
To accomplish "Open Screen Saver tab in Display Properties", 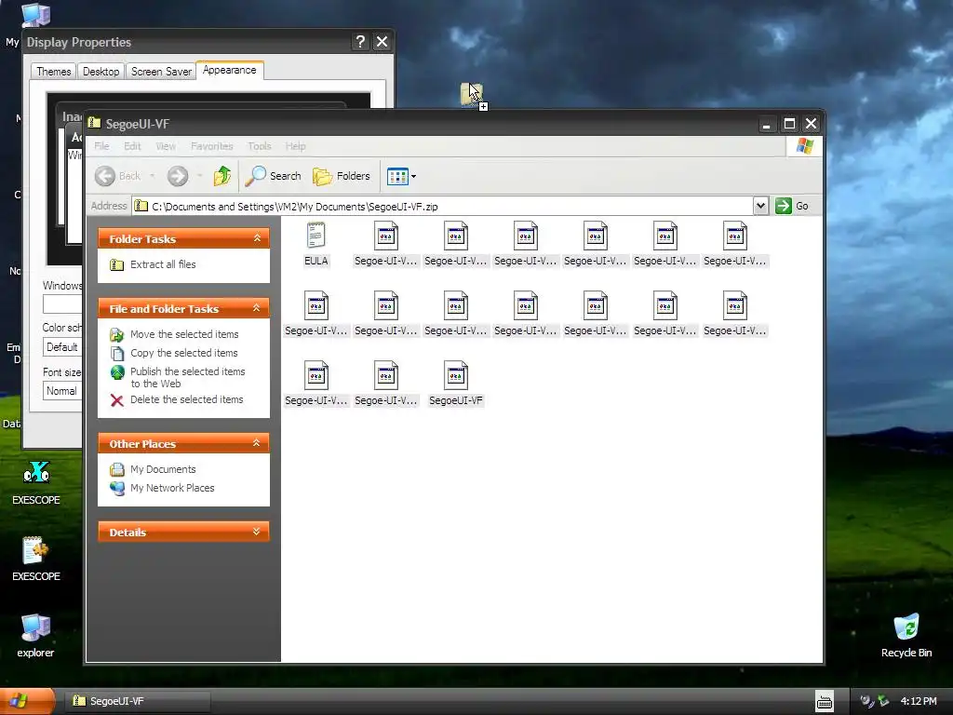I will pos(161,71).
